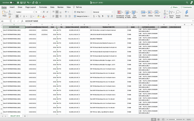The image size is (194, 121).
Task: Click the Conditional Formatting icon
Action: tap(119, 13)
